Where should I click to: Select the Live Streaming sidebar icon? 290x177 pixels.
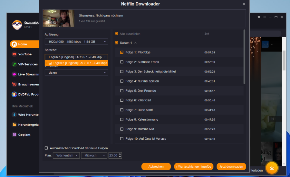click(x=15, y=74)
